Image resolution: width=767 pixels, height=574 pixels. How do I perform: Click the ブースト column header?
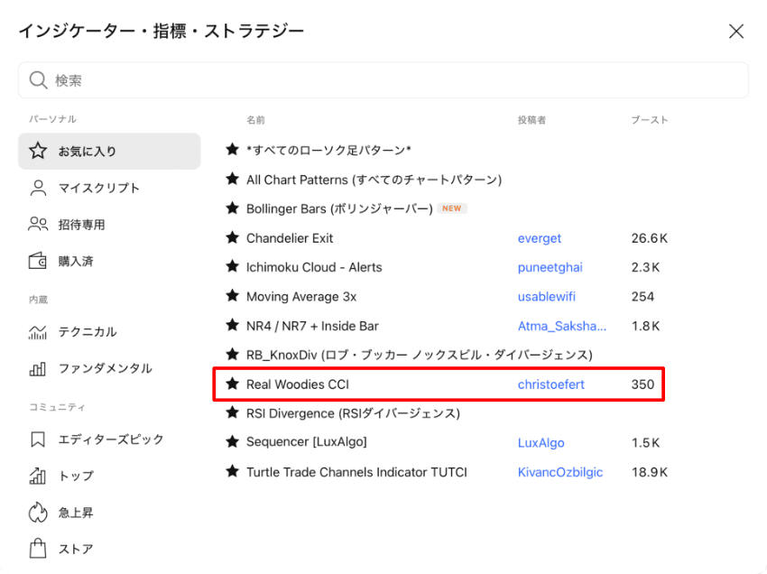point(649,120)
